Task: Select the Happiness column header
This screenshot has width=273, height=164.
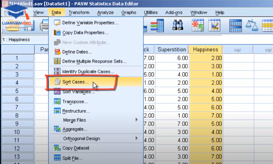Action: point(206,50)
